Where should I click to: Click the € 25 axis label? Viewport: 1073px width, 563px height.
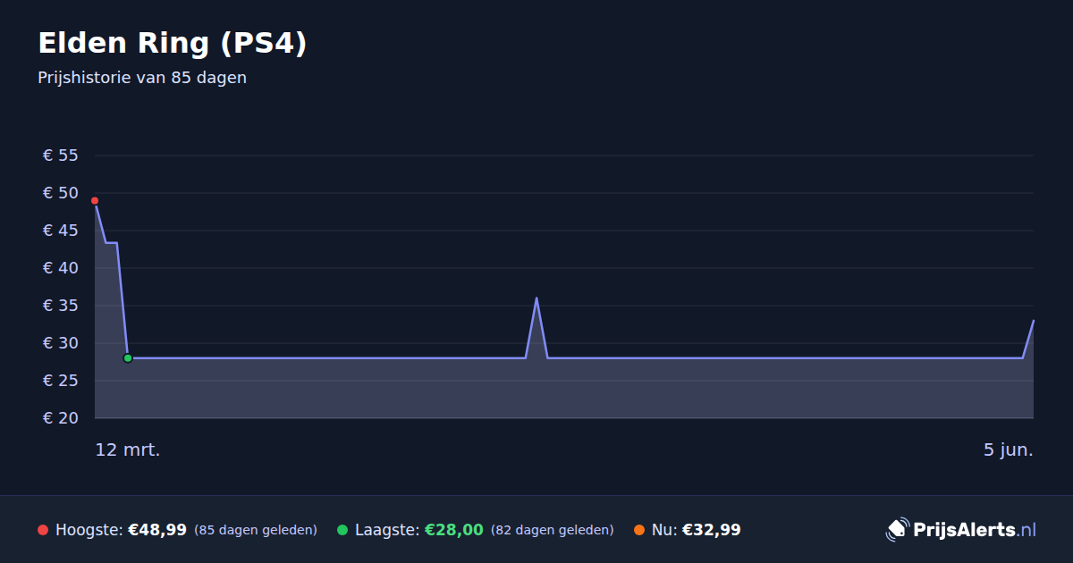pos(61,381)
